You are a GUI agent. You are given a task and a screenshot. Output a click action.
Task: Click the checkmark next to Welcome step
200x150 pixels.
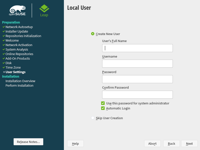[4, 40]
